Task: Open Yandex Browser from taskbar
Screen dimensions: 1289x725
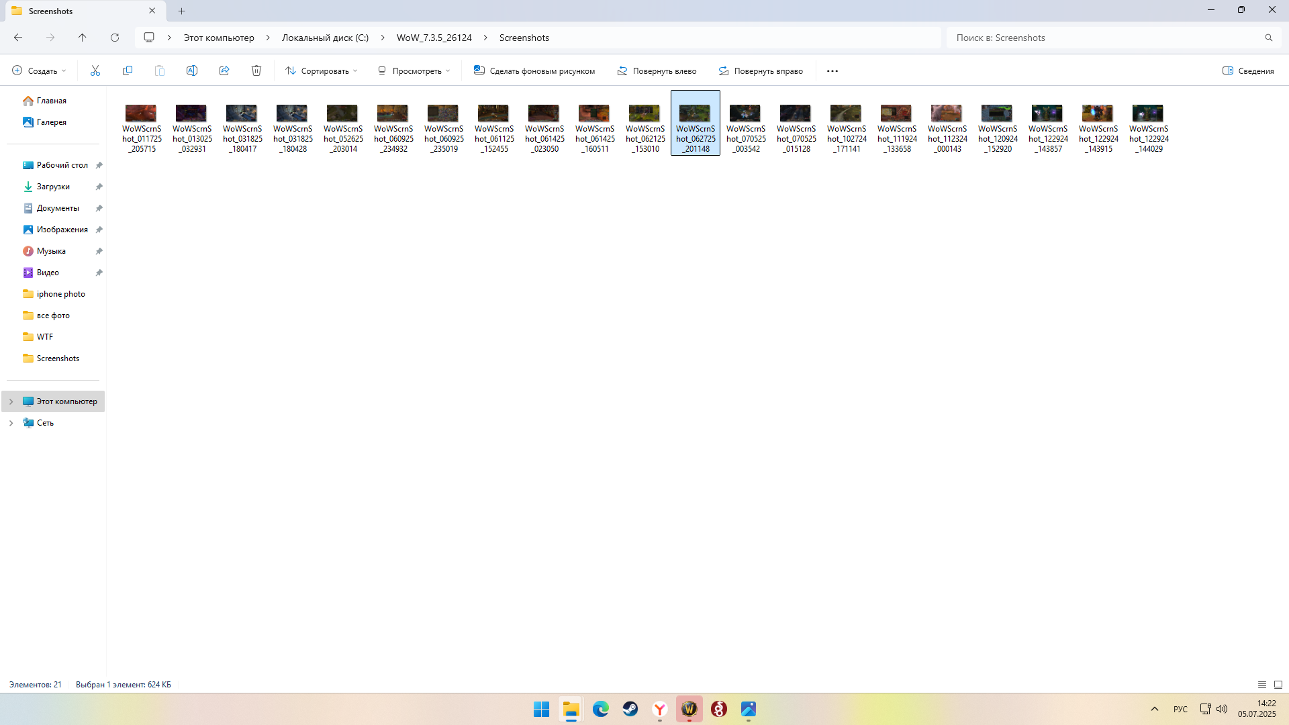Action: pos(660,709)
